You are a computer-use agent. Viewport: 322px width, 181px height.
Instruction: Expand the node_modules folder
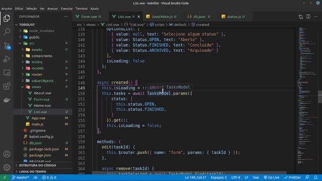point(43,31)
